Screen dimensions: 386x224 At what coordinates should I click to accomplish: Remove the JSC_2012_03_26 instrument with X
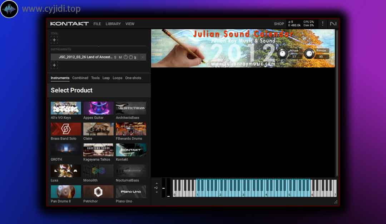click(x=142, y=57)
